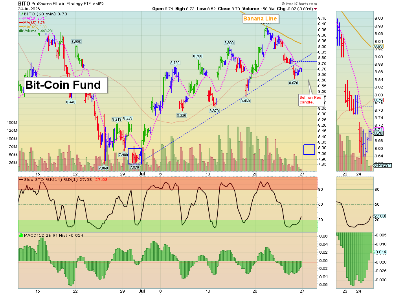Click the 9.15 price axis label
Screen dimensions: 393x295
[322, 18]
